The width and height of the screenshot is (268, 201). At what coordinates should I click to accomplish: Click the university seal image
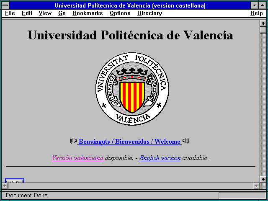pos(132,89)
